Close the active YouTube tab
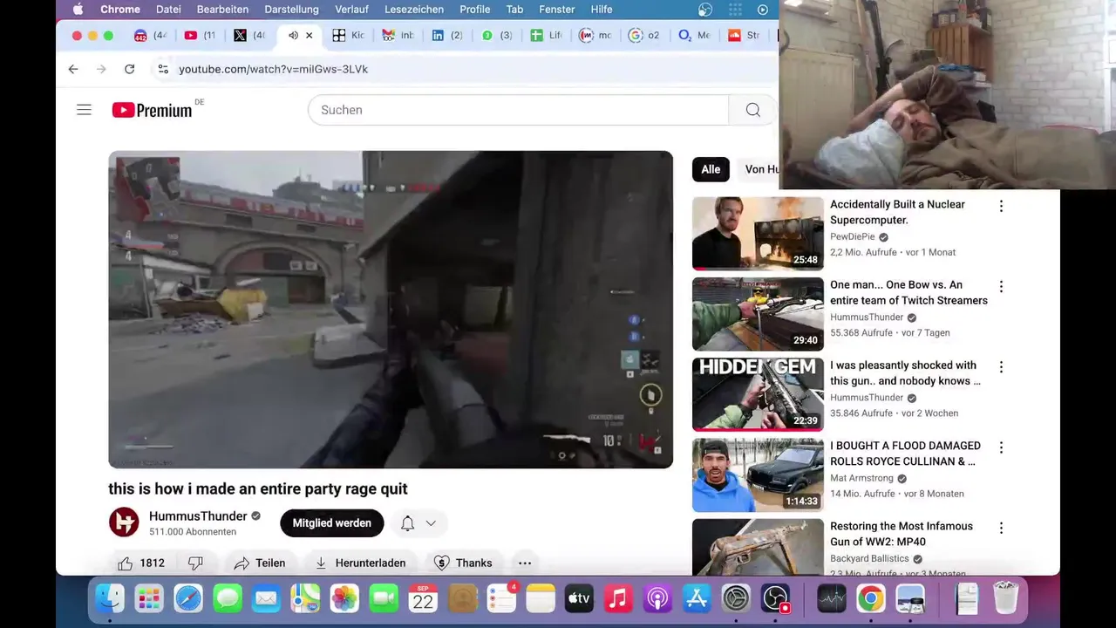This screenshot has width=1116, height=628. pyautogui.click(x=309, y=36)
